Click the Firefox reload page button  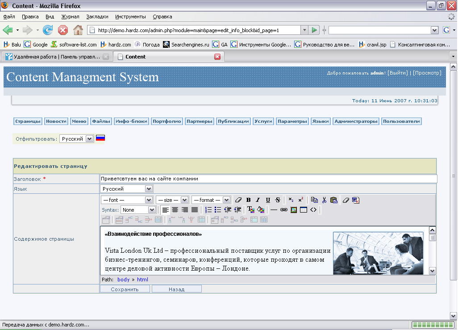click(48, 30)
